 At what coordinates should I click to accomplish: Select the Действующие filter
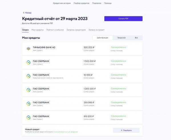[103, 38]
